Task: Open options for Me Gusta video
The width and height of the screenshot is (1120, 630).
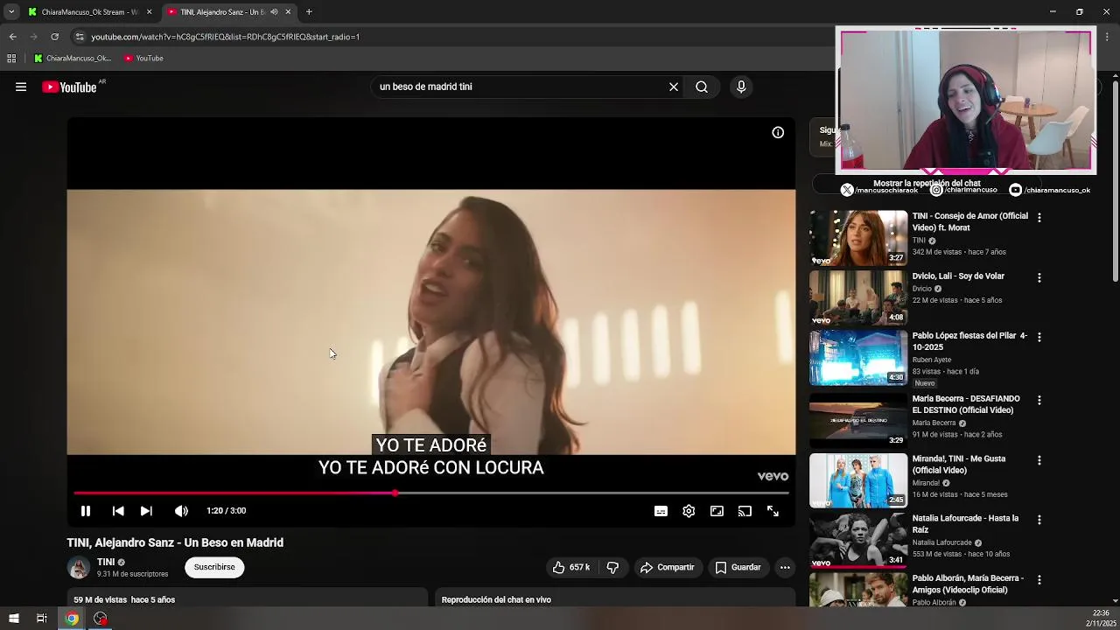Action: (x=1039, y=460)
